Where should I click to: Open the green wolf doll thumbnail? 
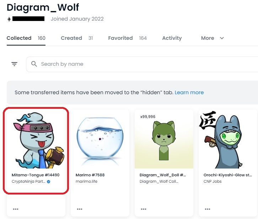click(164, 139)
